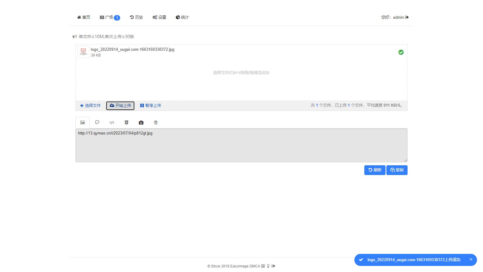This screenshot has height=272, width=483.
Task: Click the 上传成功 notification message text
Action: 414,260
